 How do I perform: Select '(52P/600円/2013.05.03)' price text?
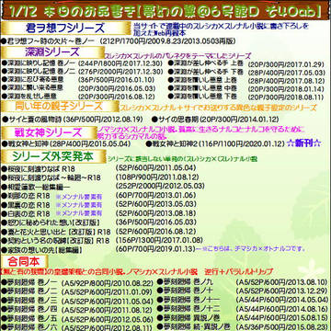pyautogui.click(x=155, y=204)
